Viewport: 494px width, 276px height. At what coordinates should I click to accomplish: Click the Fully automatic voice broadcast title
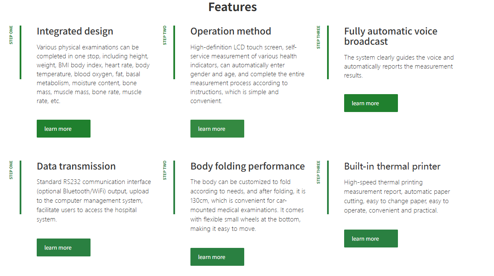[390, 36]
